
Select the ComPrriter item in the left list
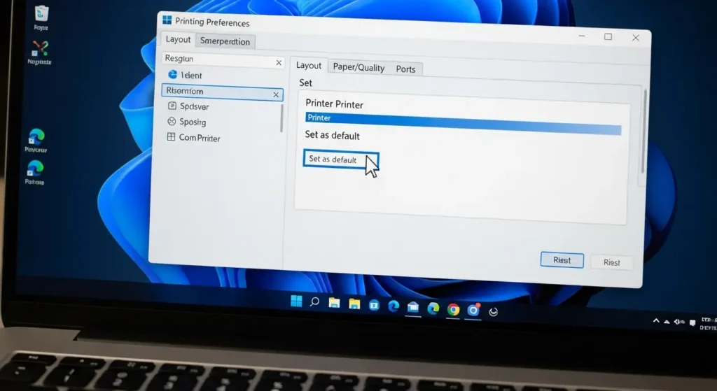(193, 138)
